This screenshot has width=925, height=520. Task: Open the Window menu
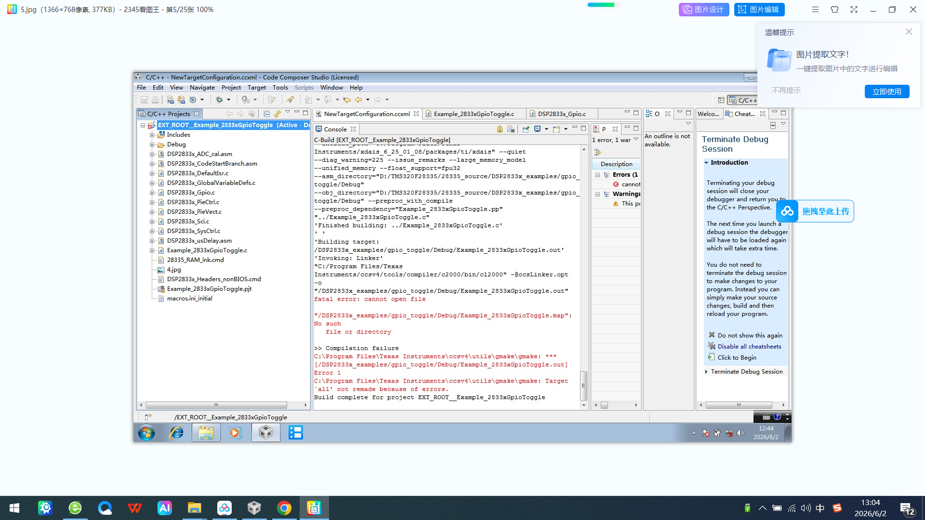(x=331, y=88)
